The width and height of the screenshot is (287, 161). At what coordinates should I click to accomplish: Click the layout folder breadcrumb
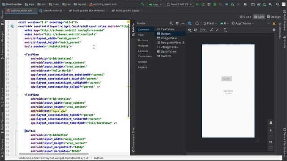80,4
